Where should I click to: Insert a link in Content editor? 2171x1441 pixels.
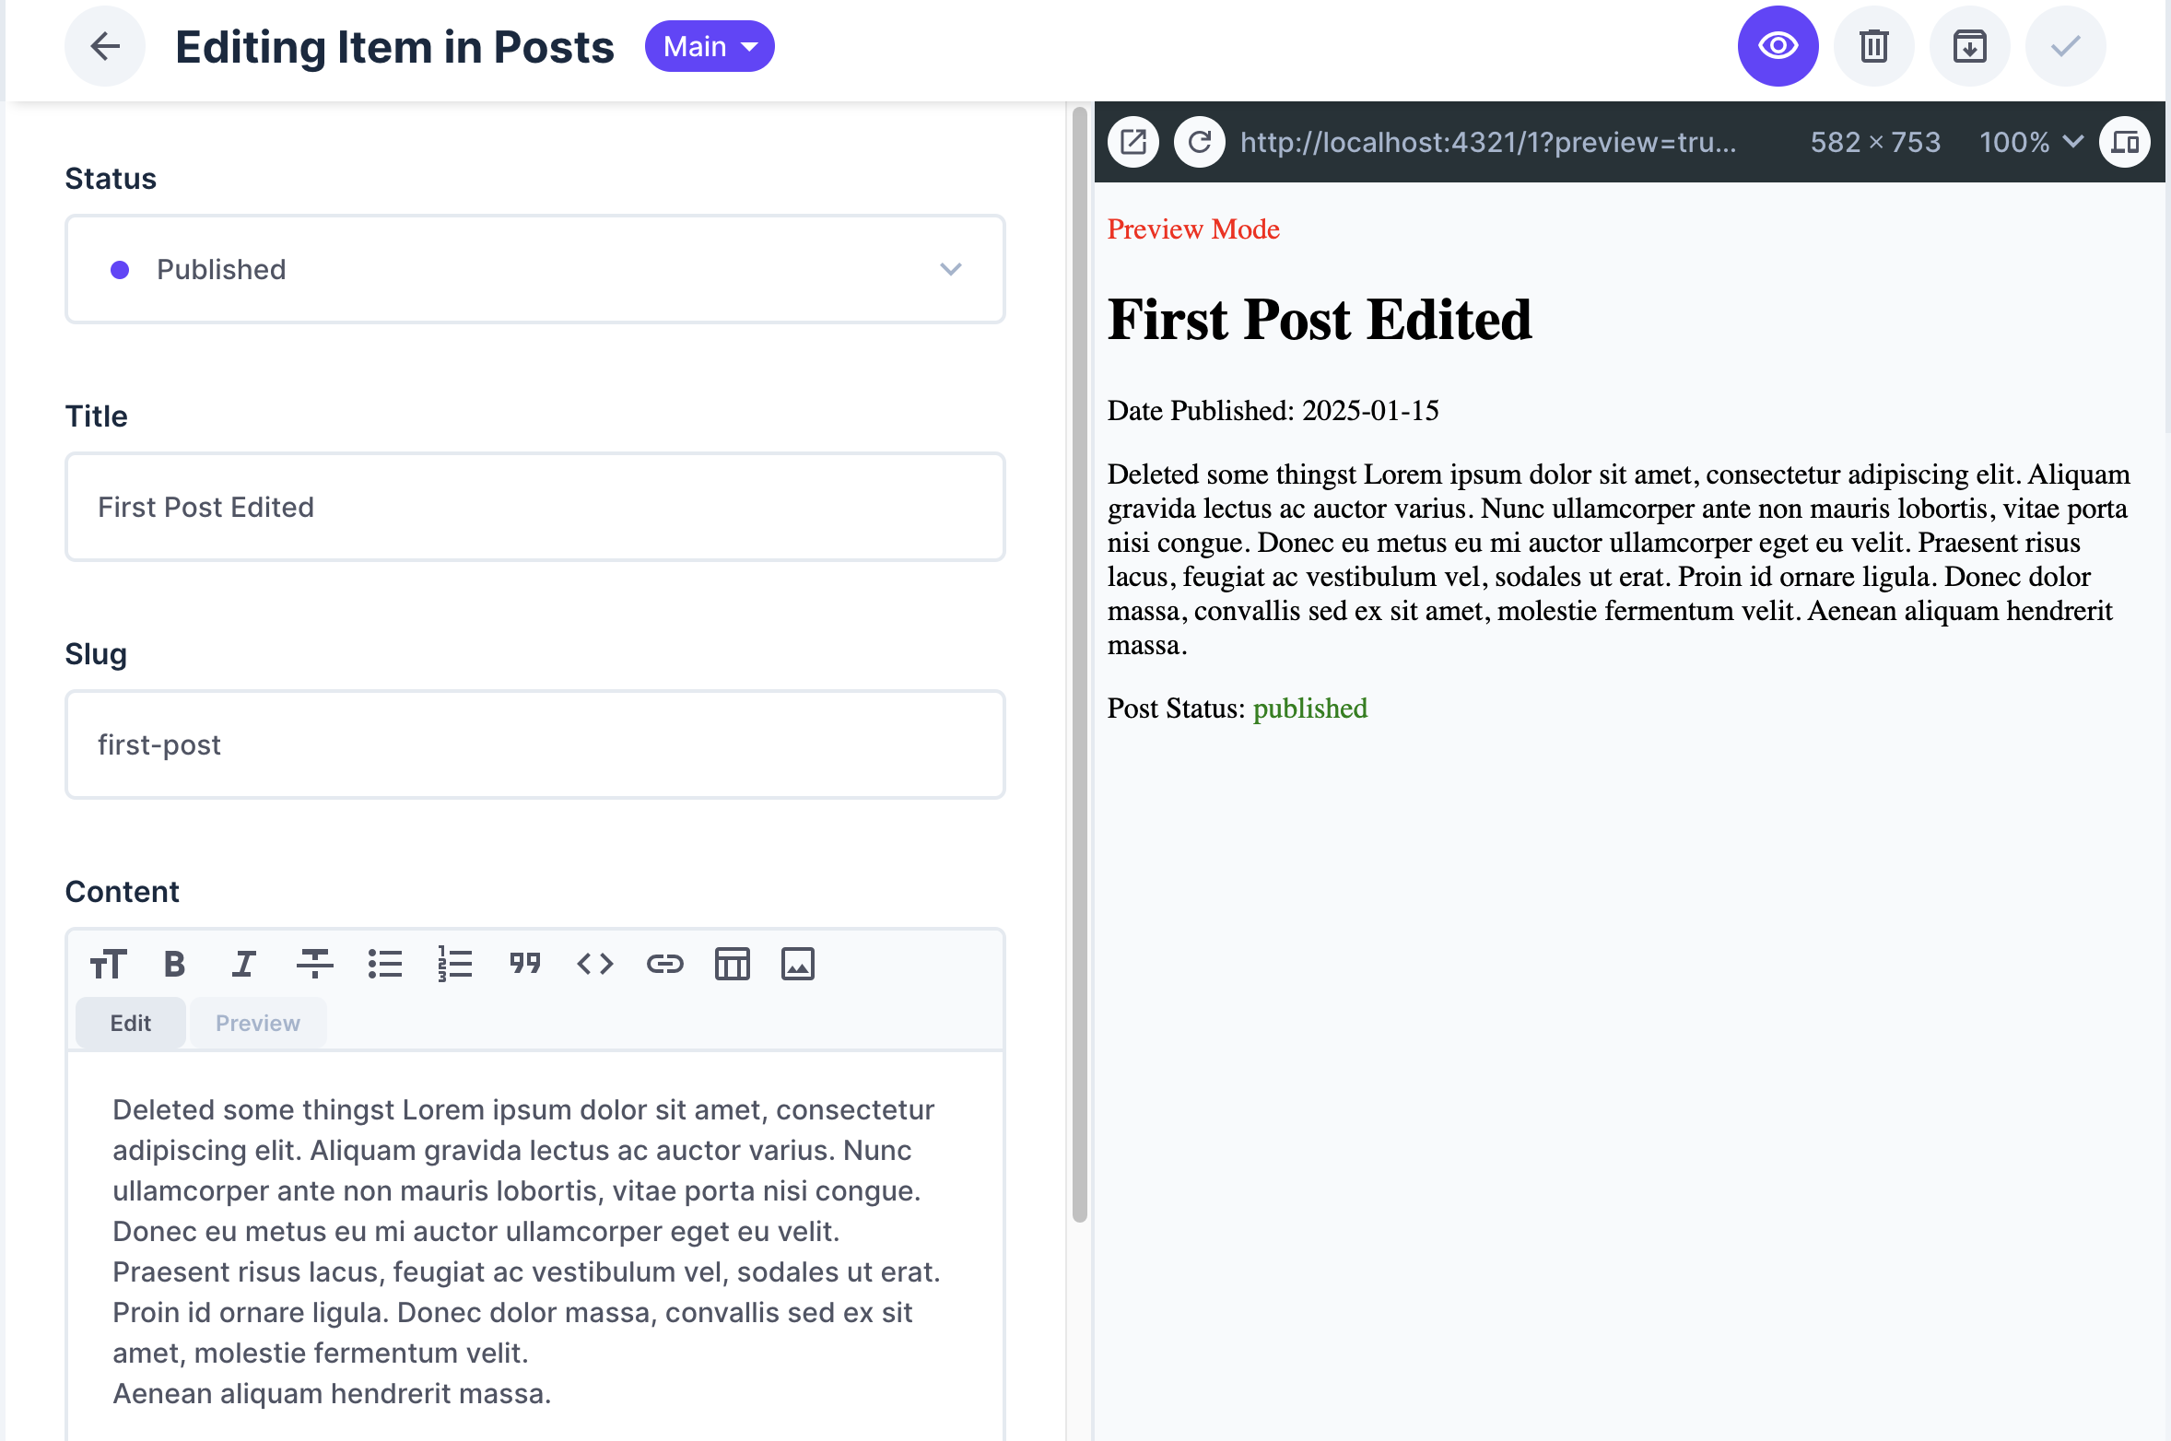tap(664, 964)
